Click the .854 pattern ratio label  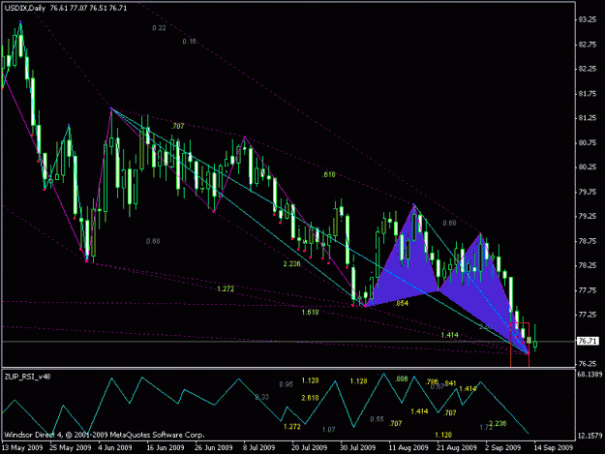(402, 303)
